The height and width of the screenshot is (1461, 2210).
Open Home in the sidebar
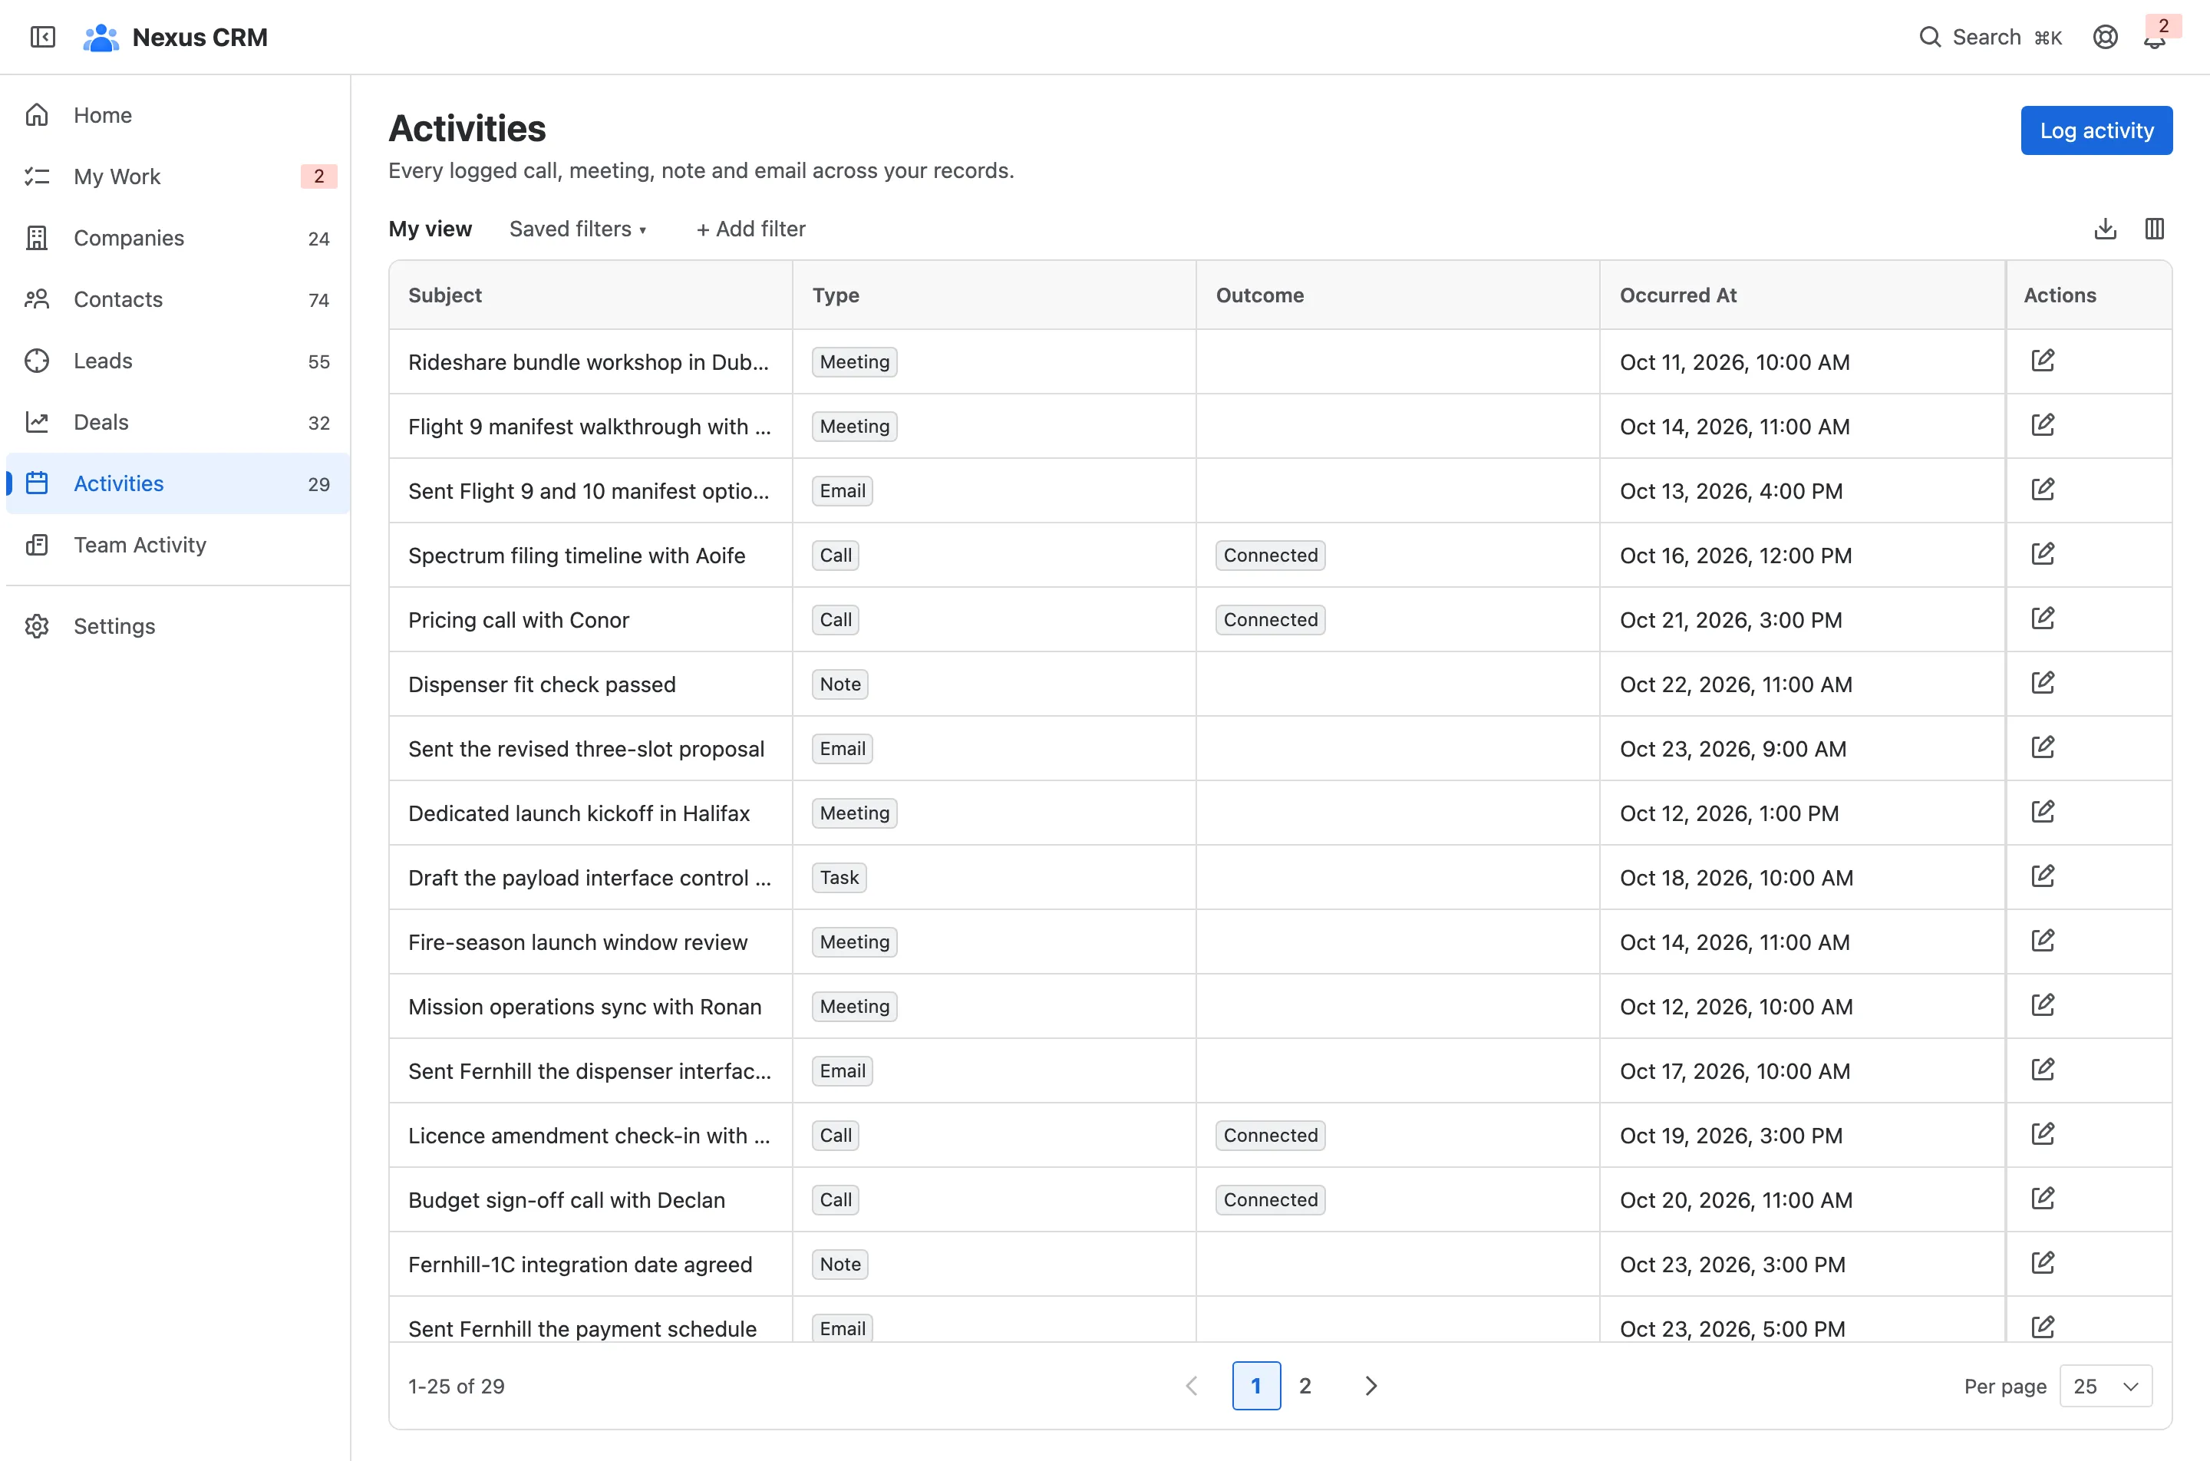[x=177, y=114]
